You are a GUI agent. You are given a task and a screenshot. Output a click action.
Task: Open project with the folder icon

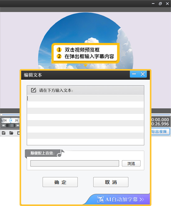(x=11, y=133)
